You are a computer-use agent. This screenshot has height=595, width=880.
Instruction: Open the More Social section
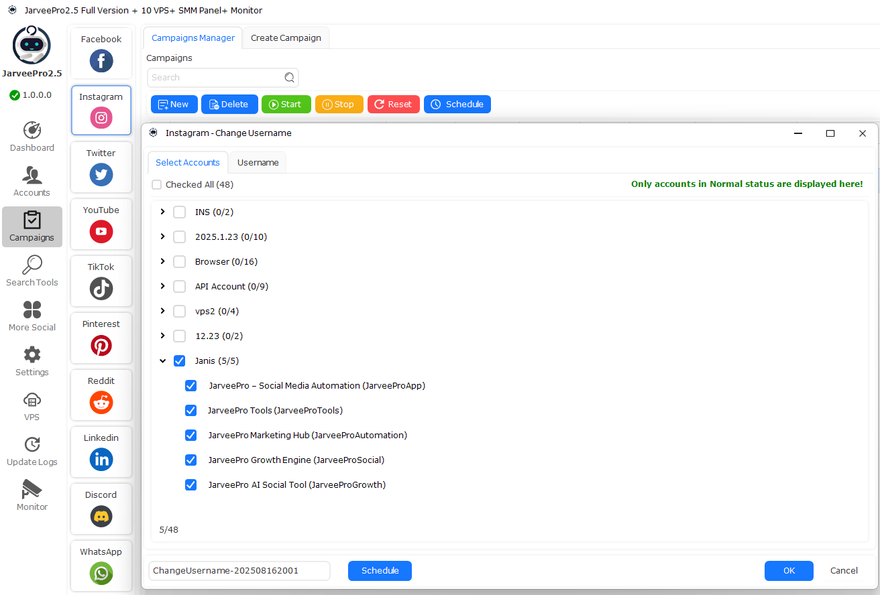[32, 316]
